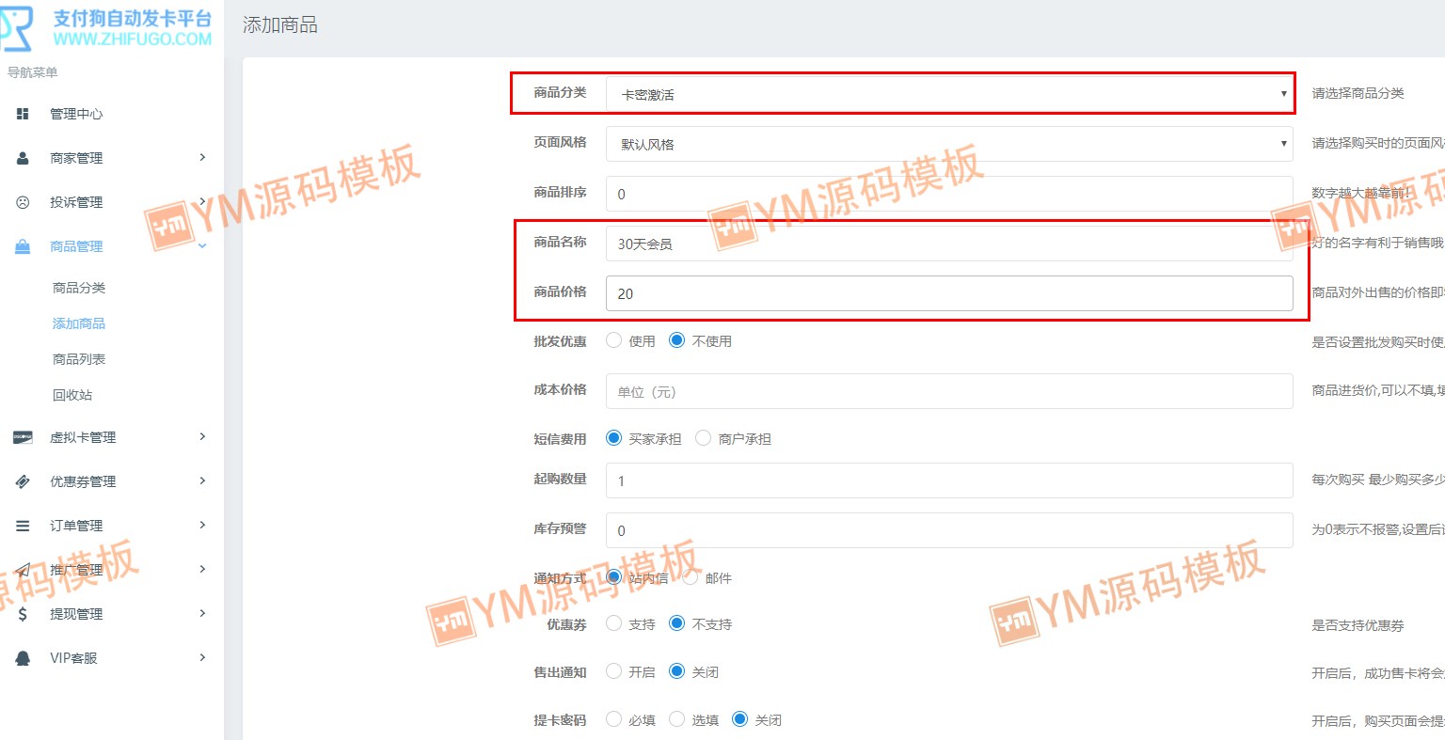Go to 商品分类 submenu item
Viewport: 1445px width, 740px height.
pos(79,288)
